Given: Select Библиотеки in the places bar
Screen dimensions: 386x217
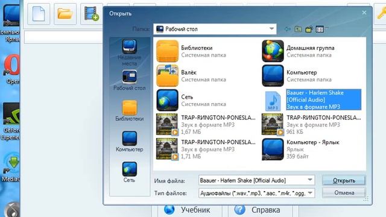Looking at the screenshot, I should tap(129, 111).
